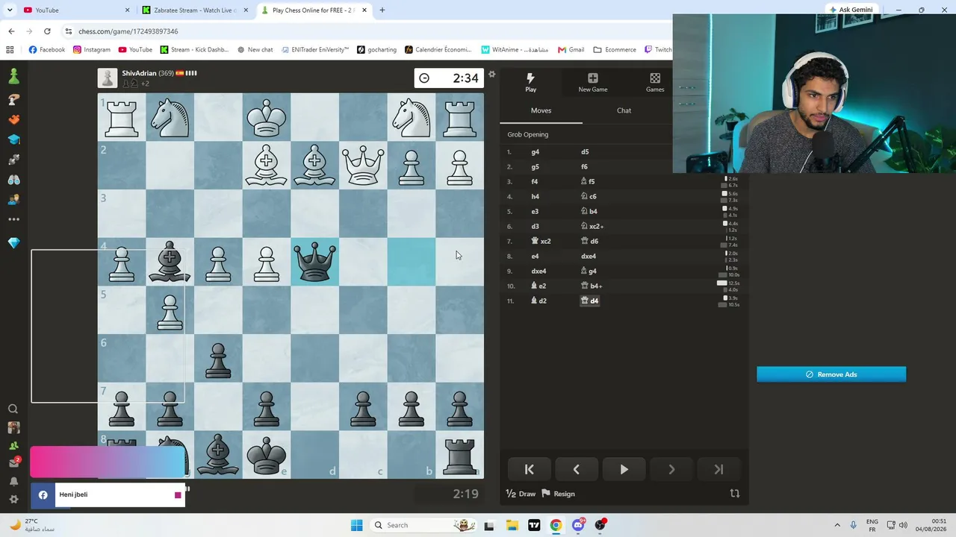This screenshot has width=956, height=537.
Task: Open the New Game tab
Action: coord(592,82)
